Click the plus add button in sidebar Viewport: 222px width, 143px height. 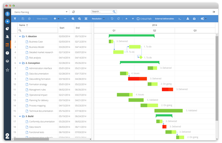click(x=7, y=22)
